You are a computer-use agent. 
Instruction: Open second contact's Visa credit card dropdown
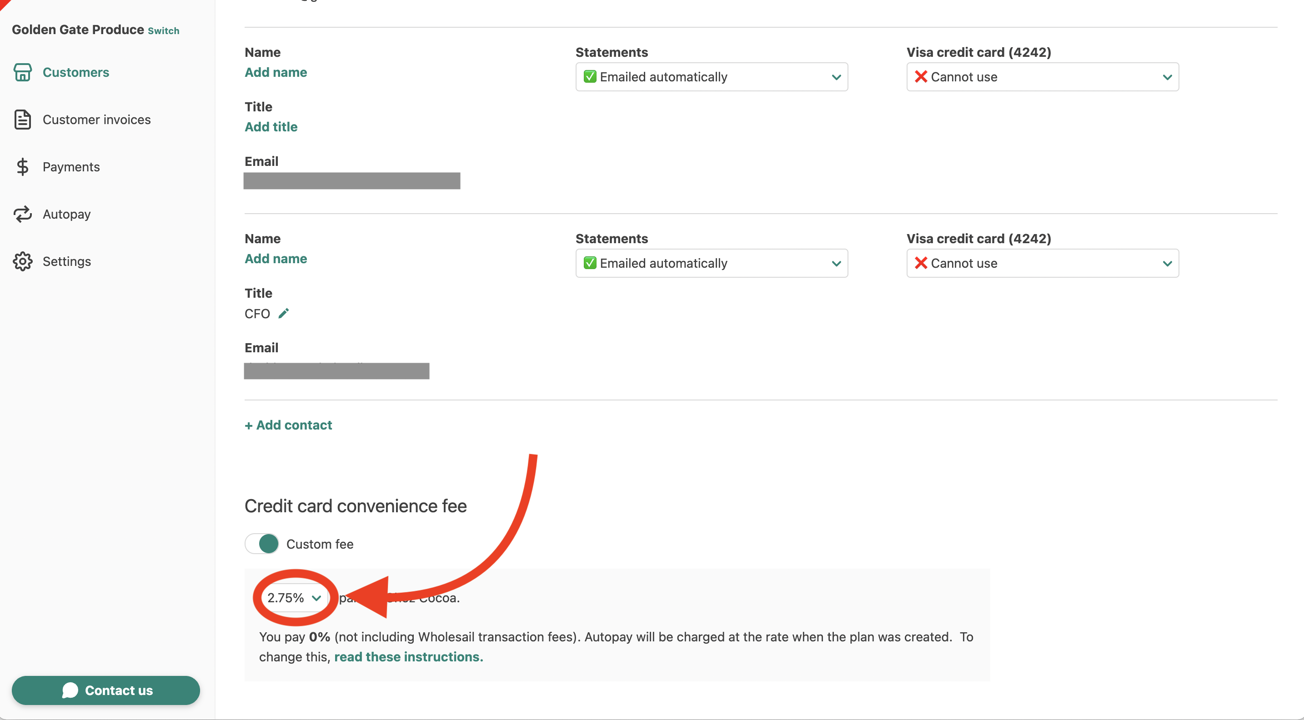click(1042, 263)
